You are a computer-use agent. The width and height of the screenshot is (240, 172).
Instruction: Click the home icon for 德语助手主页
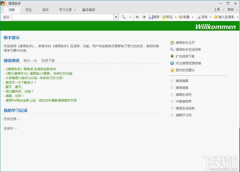click(x=172, y=42)
